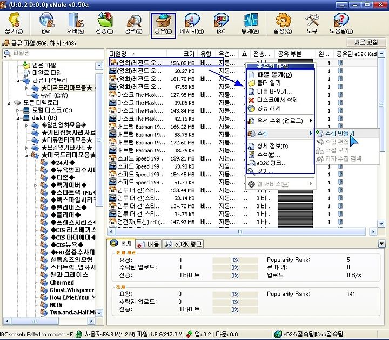Switch to the 통계 tab
This screenshot has width=389, height=340.
122,244
